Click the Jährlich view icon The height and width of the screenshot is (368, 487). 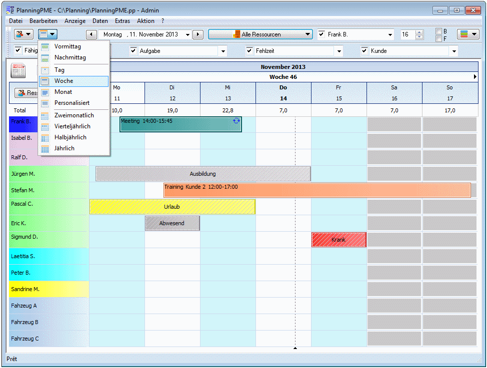(45, 149)
